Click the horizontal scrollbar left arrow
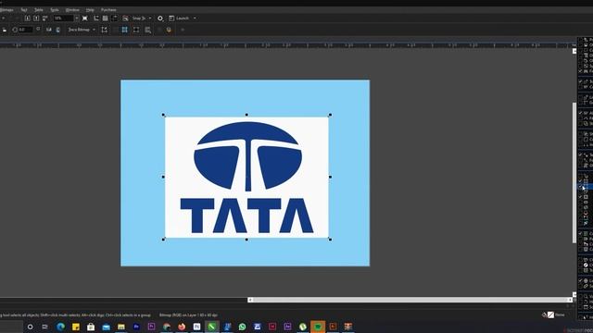The height and width of the screenshot is (333, 593). tap(250, 300)
